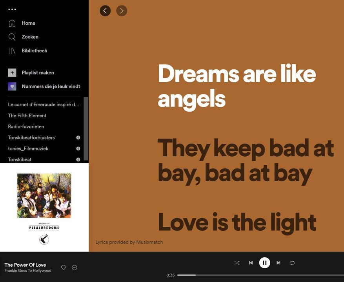Pause the current song
Image resolution: width=344 pixels, height=282 pixels.
coord(264,263)
